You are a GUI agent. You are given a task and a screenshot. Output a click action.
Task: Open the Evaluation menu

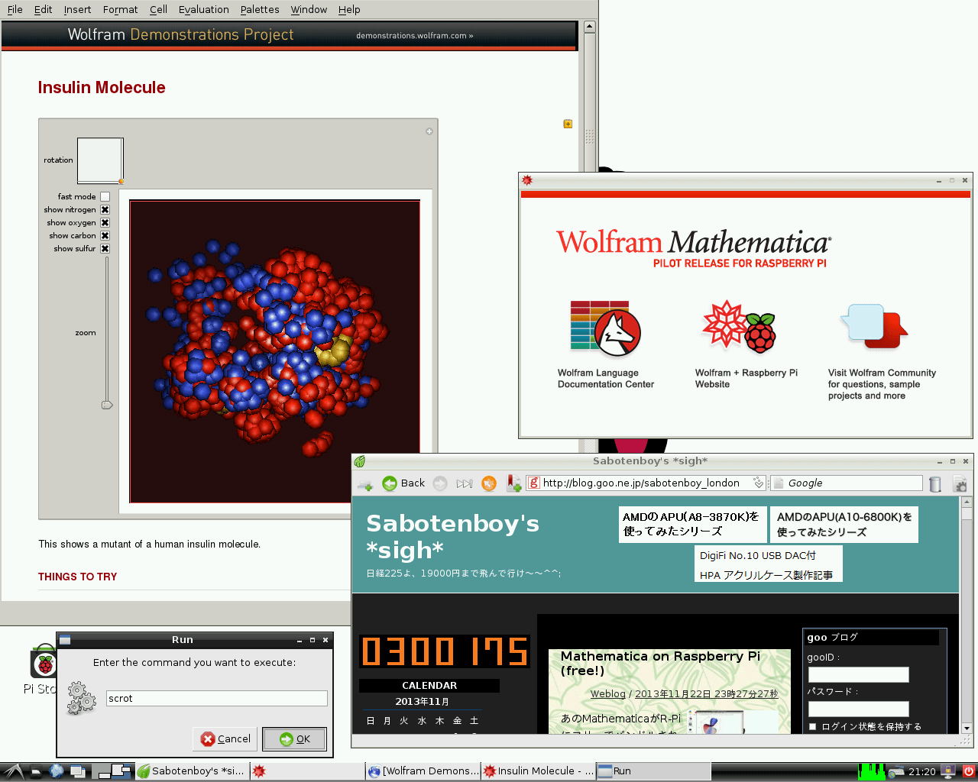pos(204,9)
